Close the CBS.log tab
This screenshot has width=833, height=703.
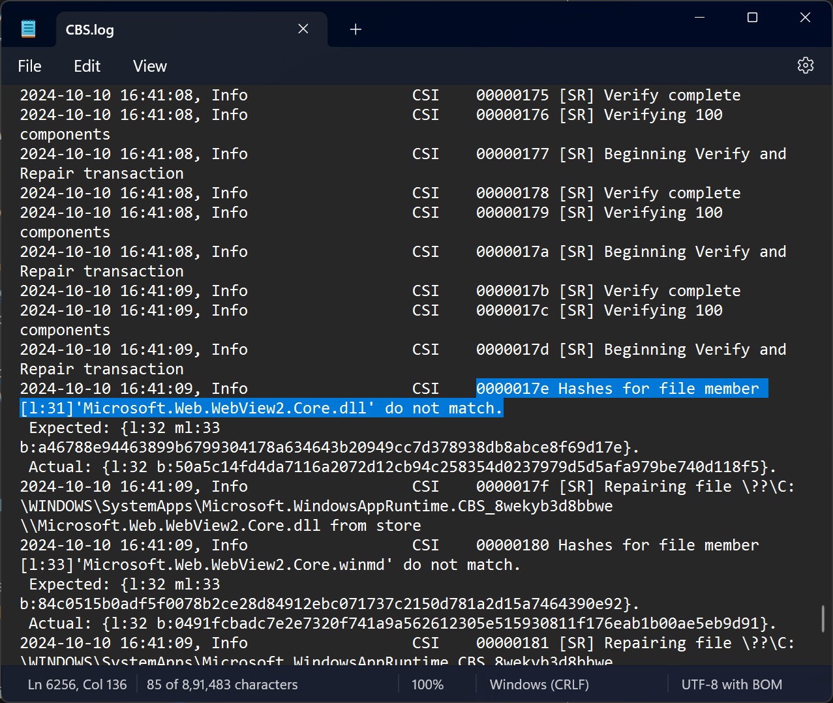(303, 29)
